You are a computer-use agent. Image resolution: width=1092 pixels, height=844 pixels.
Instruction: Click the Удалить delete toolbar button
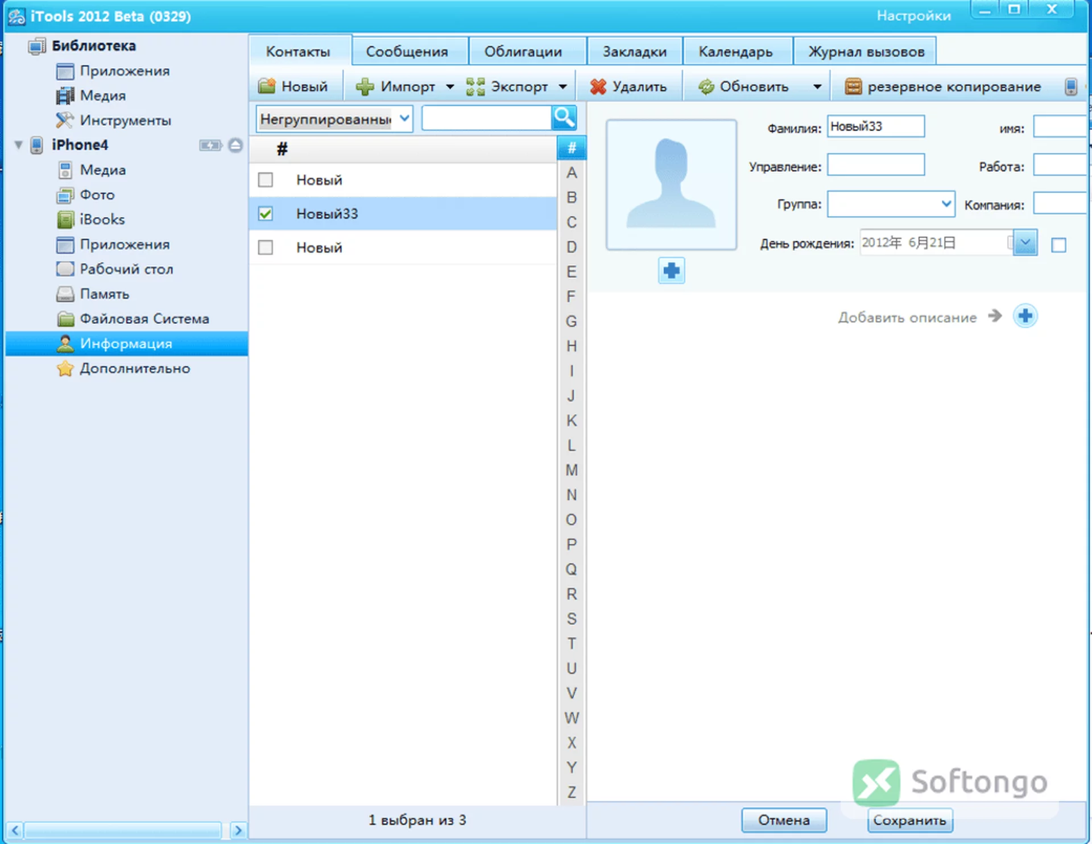(x=628, y=87)
